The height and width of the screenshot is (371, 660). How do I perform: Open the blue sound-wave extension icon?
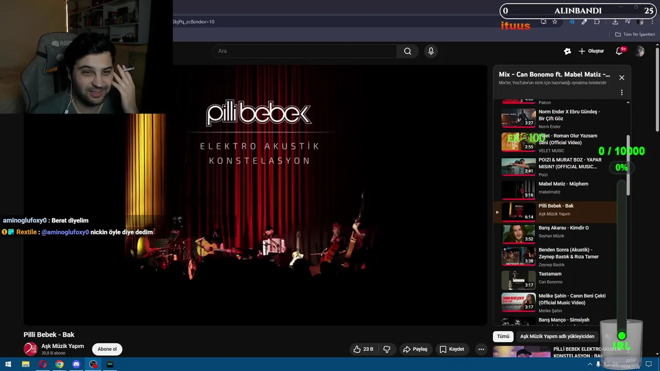[x=571, y=22]
